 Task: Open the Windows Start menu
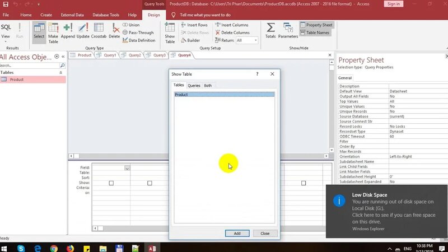(4, 248)
